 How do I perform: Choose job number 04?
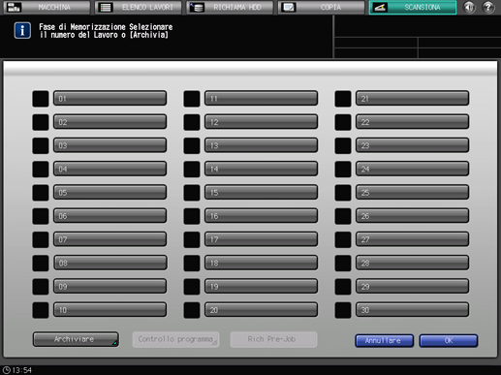pyautogui.click(x=110, y=169)
